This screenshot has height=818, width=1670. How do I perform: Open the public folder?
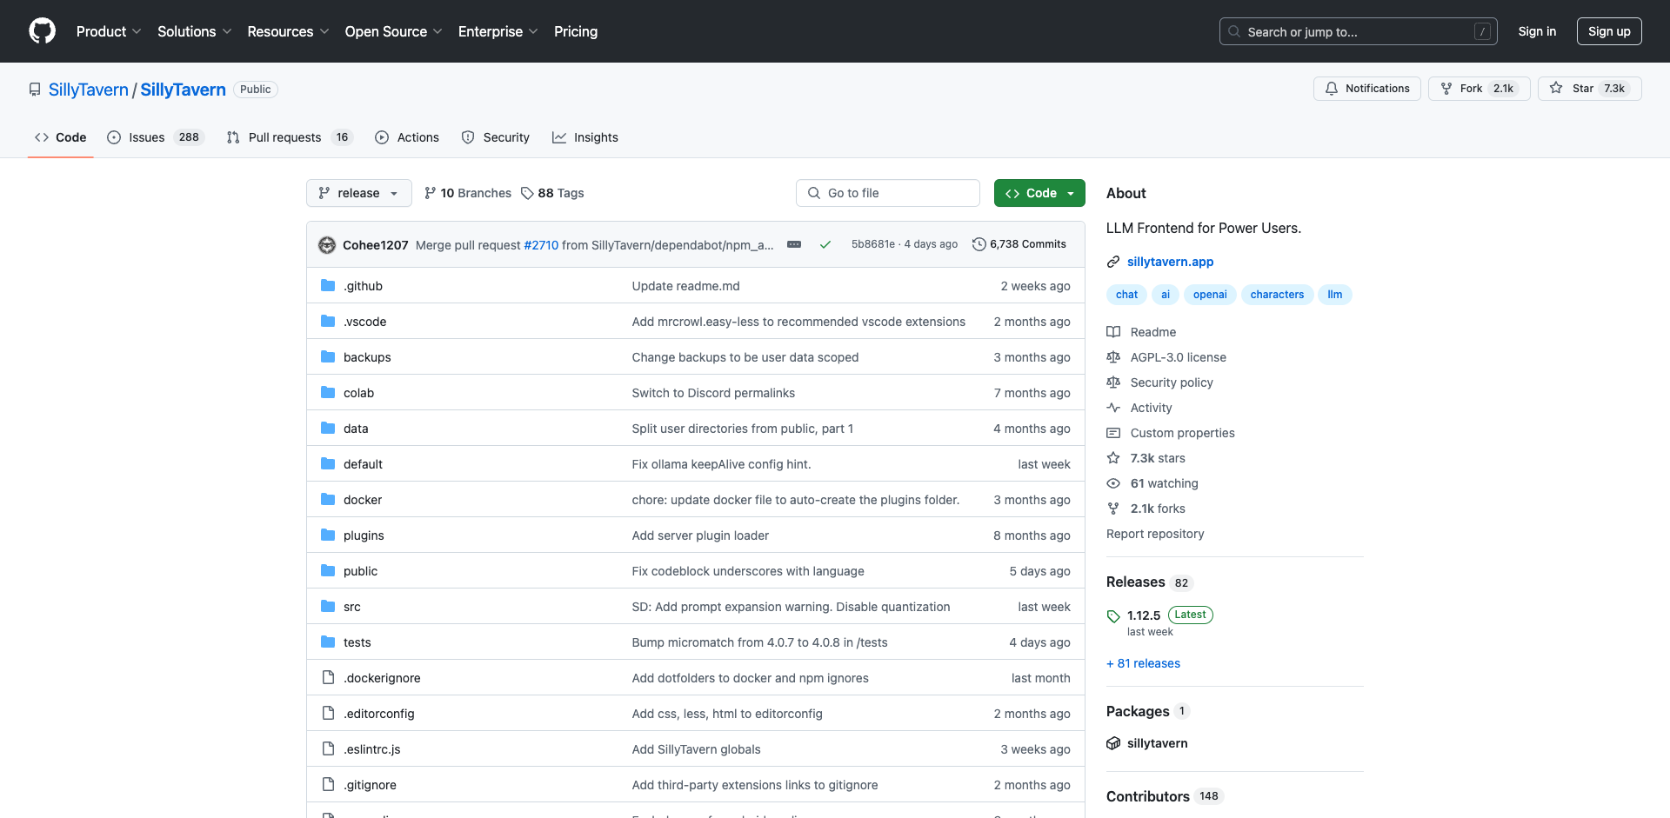tap(360, 571)
